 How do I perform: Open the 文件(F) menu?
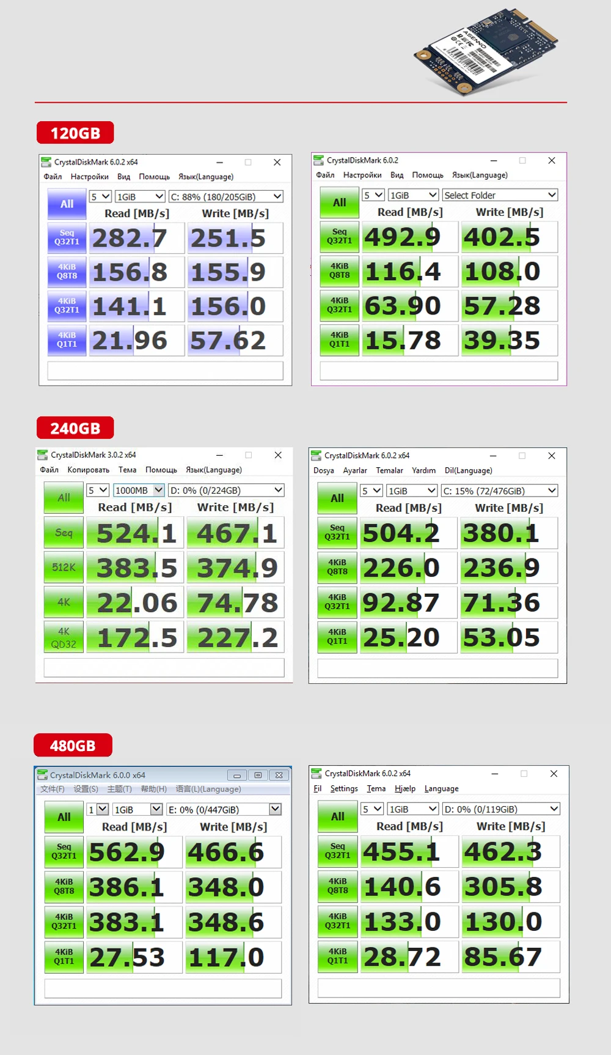click(52, 789)
